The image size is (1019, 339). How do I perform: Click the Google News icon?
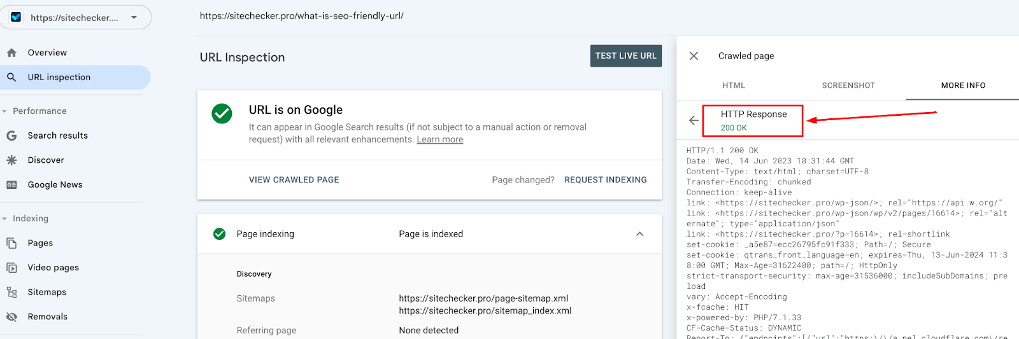pyautogui.click(x=11, y=184)
